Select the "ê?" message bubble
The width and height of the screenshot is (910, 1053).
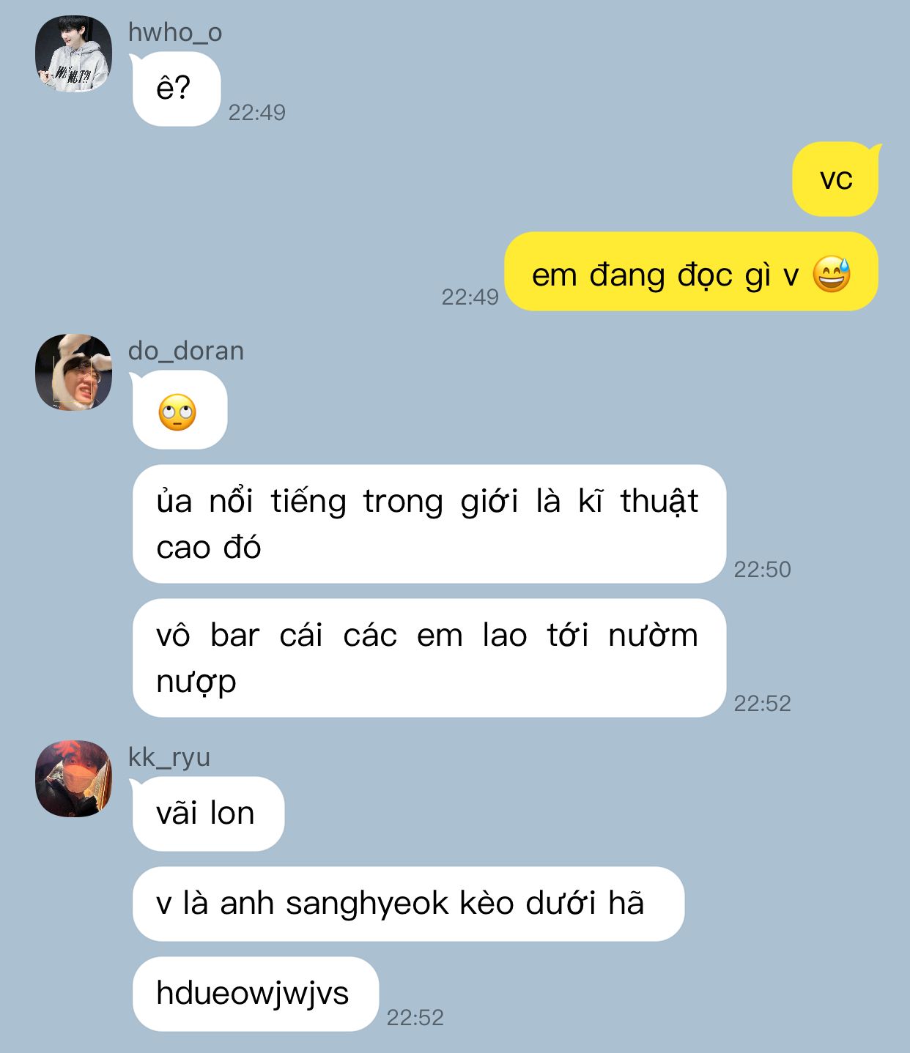(x=176, y=89)
